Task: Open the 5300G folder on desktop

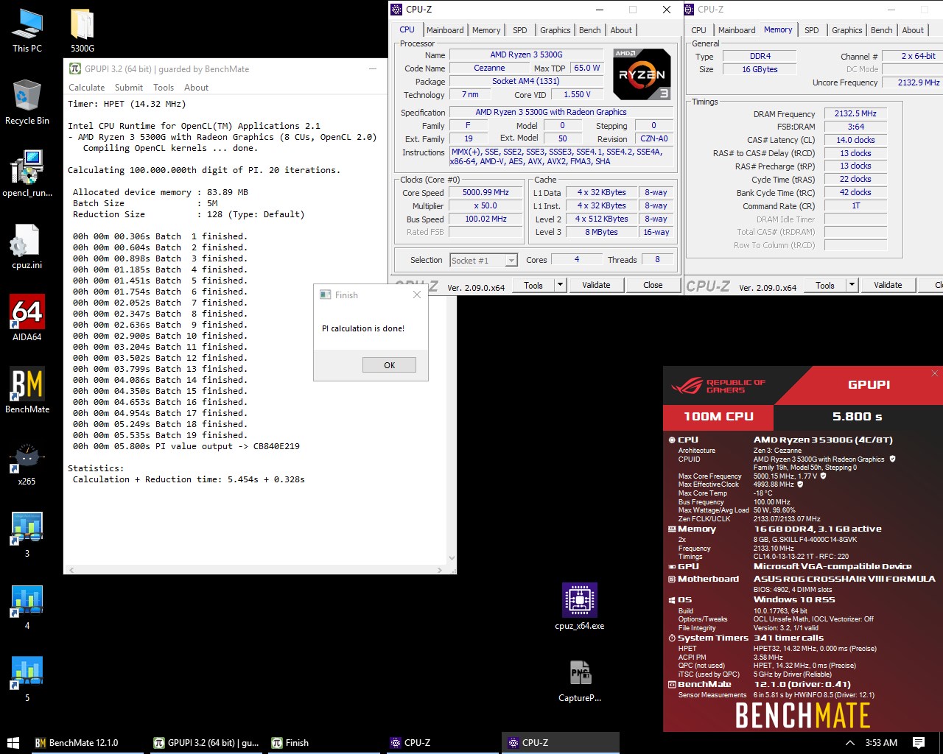Action: 82,31
